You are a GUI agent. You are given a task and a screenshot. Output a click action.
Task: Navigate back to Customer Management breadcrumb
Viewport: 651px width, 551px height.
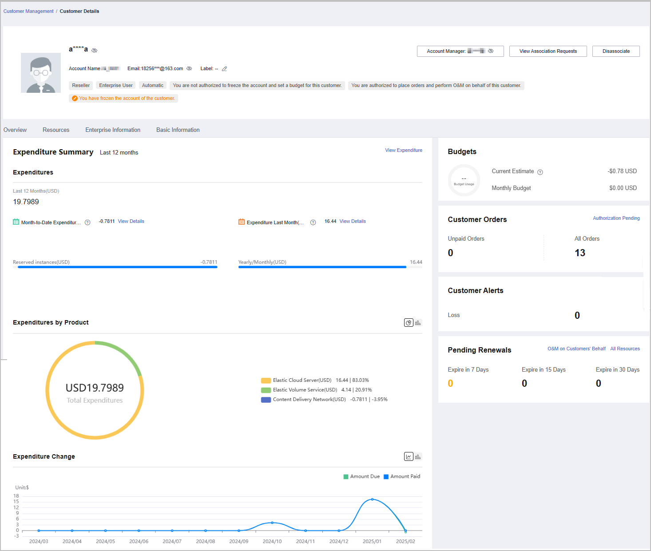point(28,12)
